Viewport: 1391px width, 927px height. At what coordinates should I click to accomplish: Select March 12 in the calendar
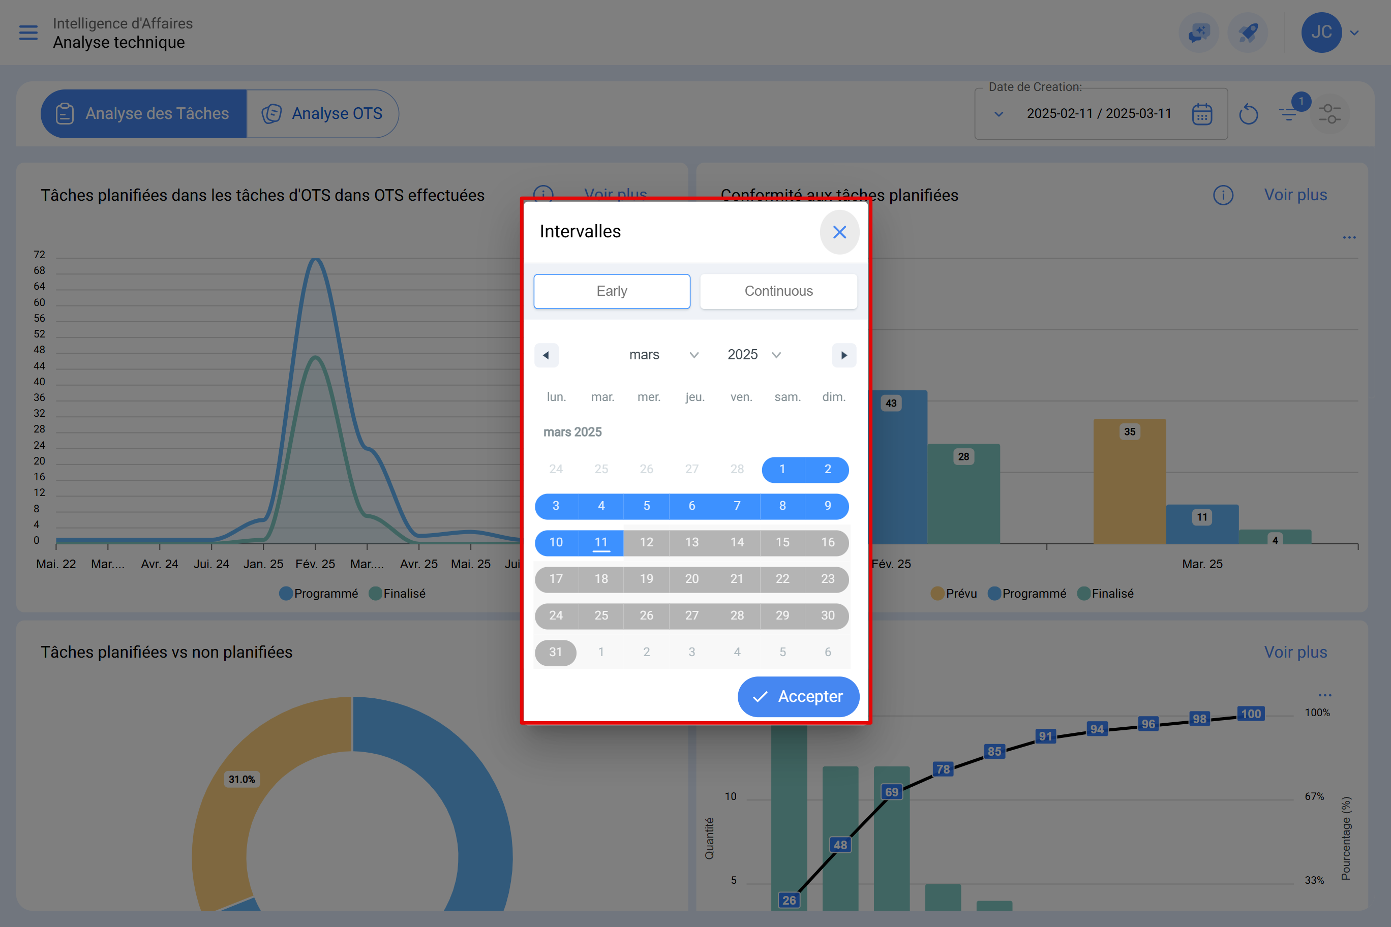point(646,543)
